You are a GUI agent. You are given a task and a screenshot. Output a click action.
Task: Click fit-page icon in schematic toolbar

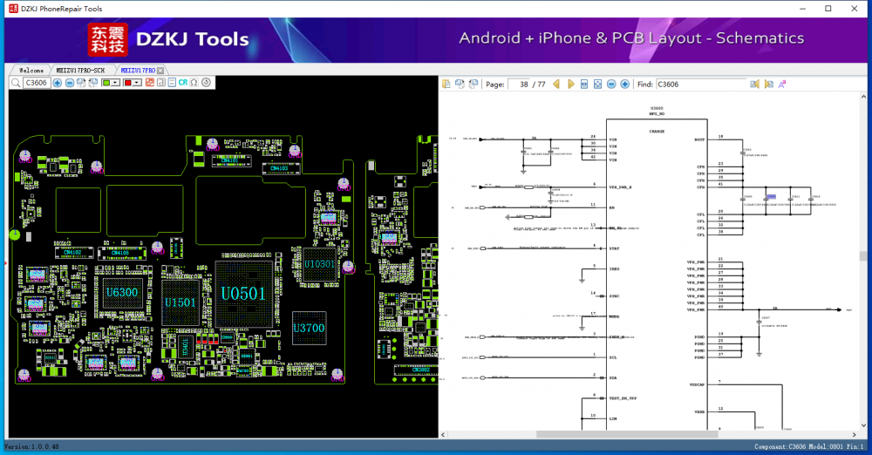pos(598,85)
